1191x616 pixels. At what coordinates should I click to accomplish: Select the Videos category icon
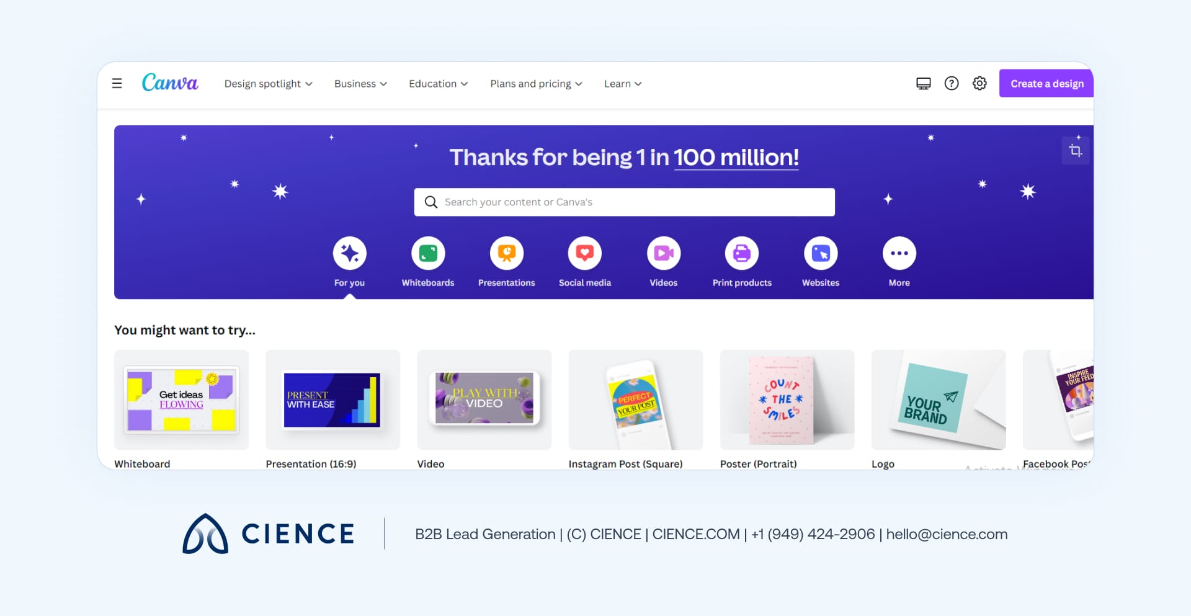[663, 253]
